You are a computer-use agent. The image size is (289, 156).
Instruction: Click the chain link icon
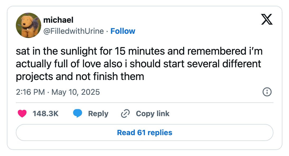pos(125,114)
